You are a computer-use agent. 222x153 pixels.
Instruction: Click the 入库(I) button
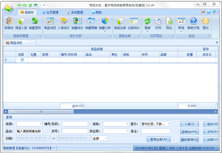click(x=189, y=124)
